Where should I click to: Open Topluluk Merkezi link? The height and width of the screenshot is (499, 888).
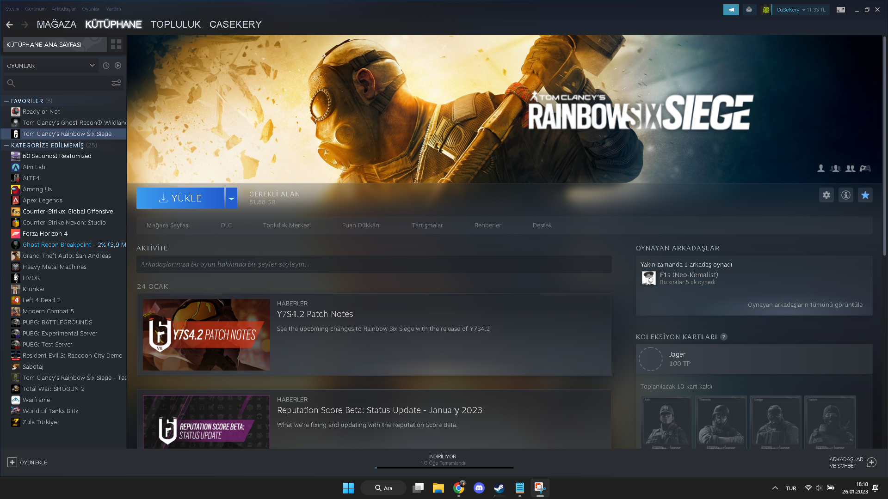(287, 225)
